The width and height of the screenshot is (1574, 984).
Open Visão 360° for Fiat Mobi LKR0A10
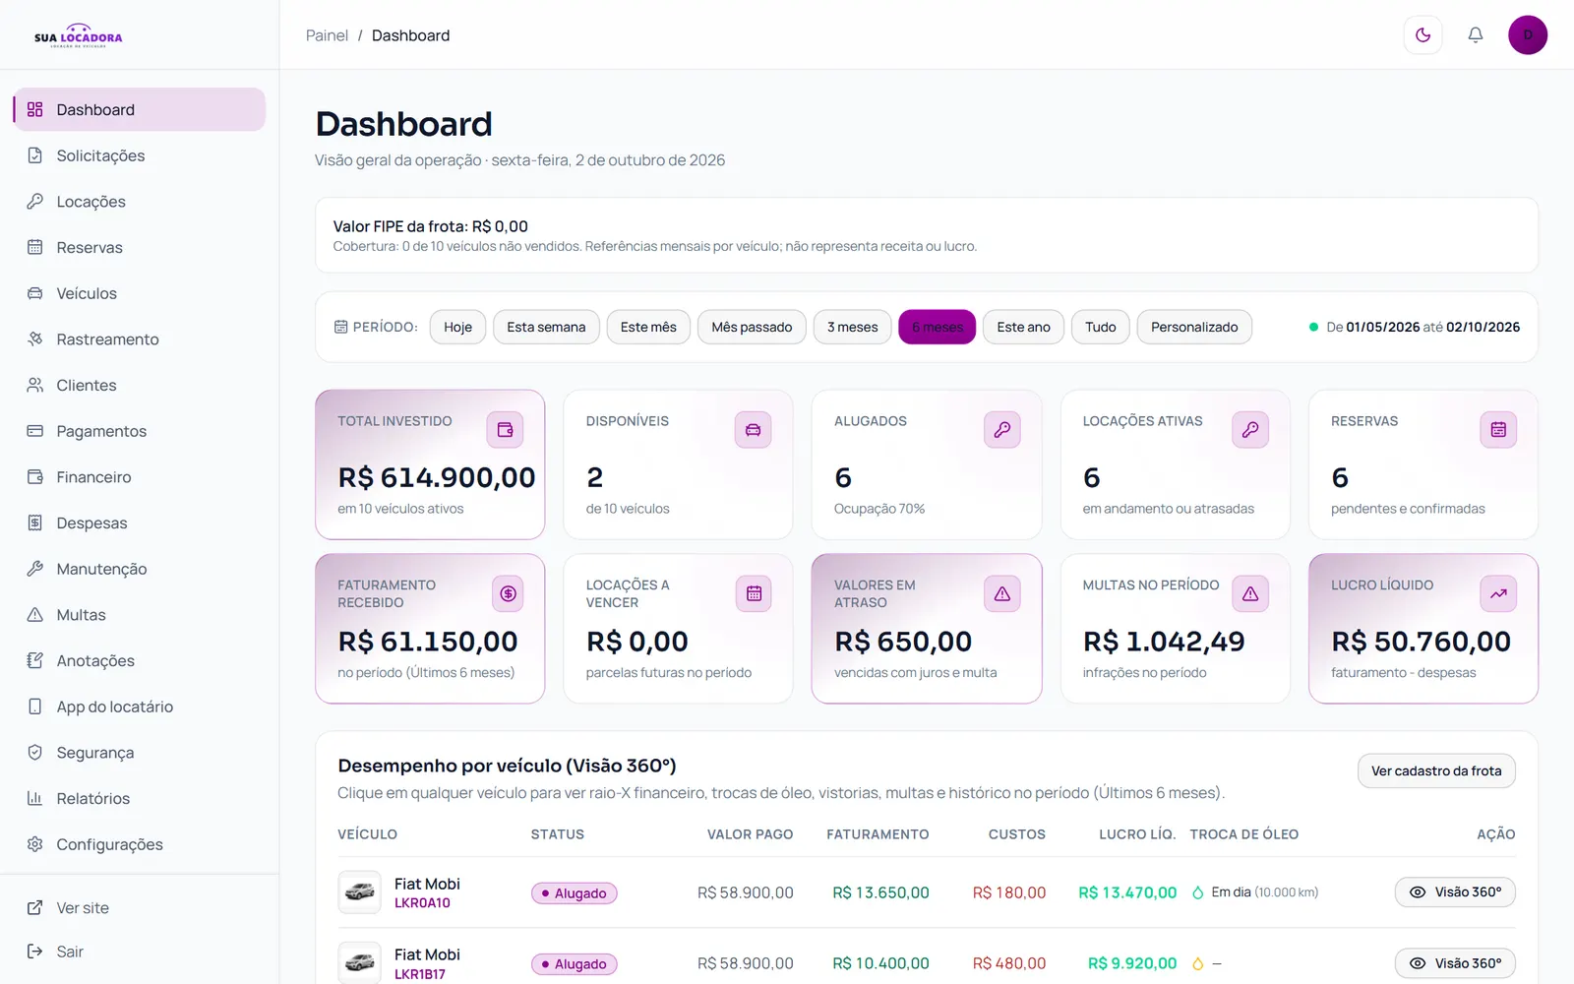point(1455,892)
